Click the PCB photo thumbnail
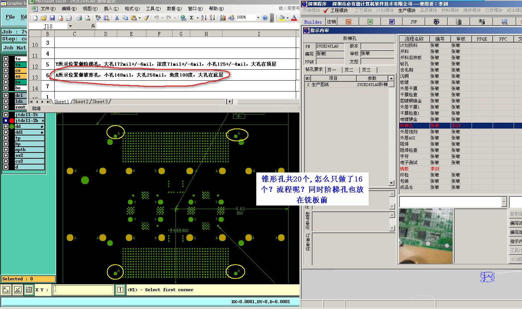The height and width of the screenshot is (309, 522). (x=426, y=236)
